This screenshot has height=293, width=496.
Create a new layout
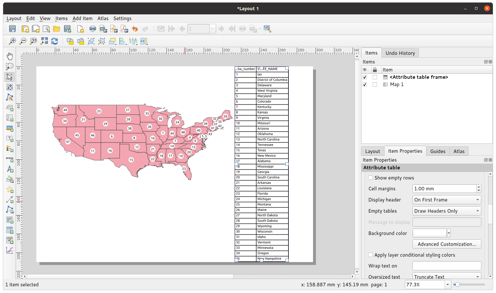pos(25,29)
